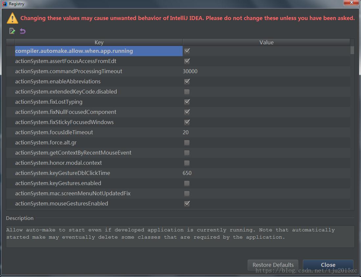This screenshot has height=277, width=361.
Task: Select the actionSystem.honor.modal.context key
Action: [x=58, y=163]
